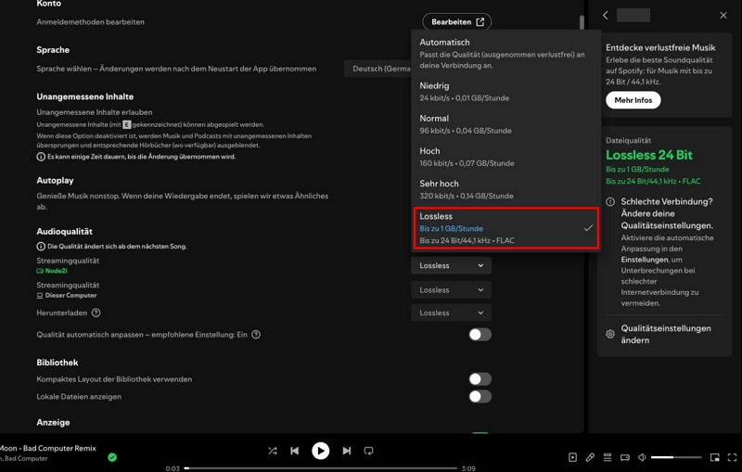Click the Node2i device label
This screenshot has width=742, height=472.
(56, 271)
